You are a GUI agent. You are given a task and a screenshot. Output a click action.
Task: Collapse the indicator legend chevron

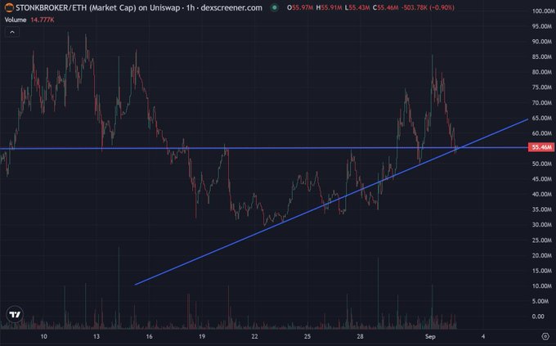(x=12, y=32)
